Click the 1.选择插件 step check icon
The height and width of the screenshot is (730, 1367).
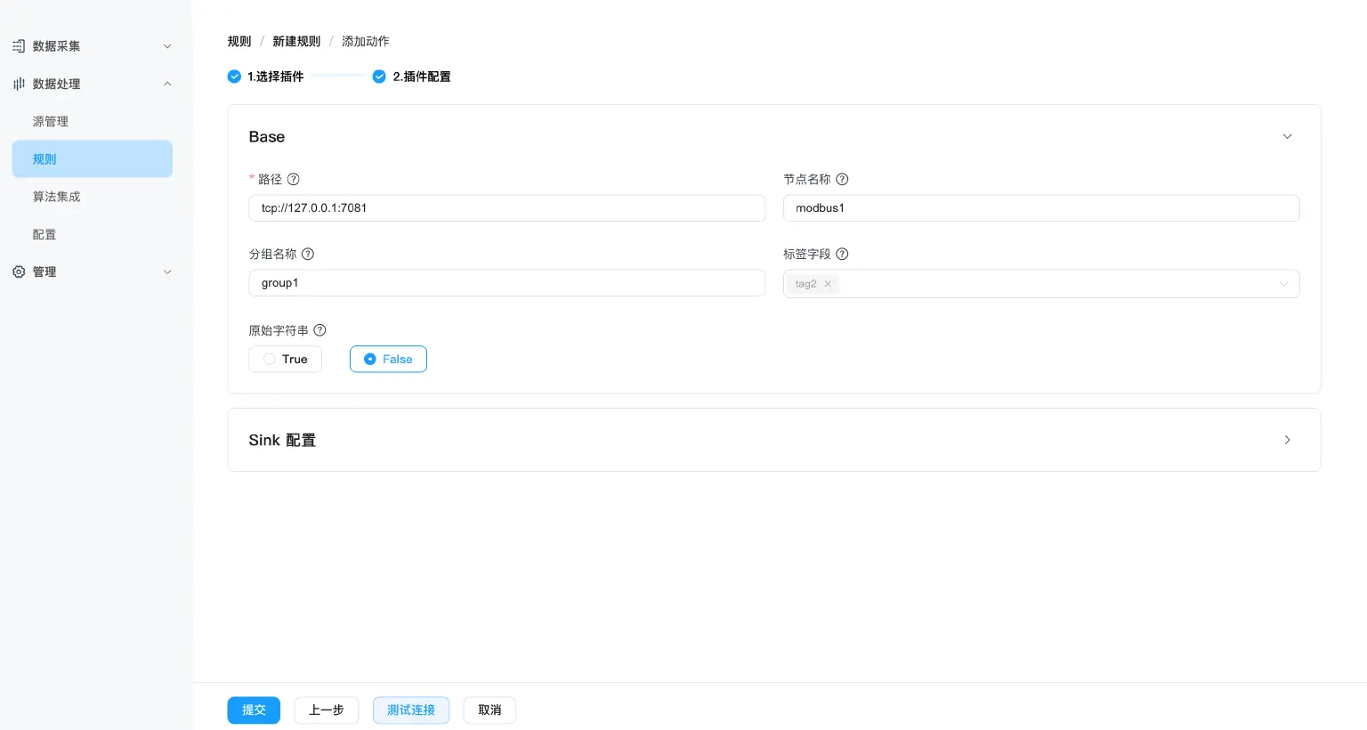coord(234,77)
